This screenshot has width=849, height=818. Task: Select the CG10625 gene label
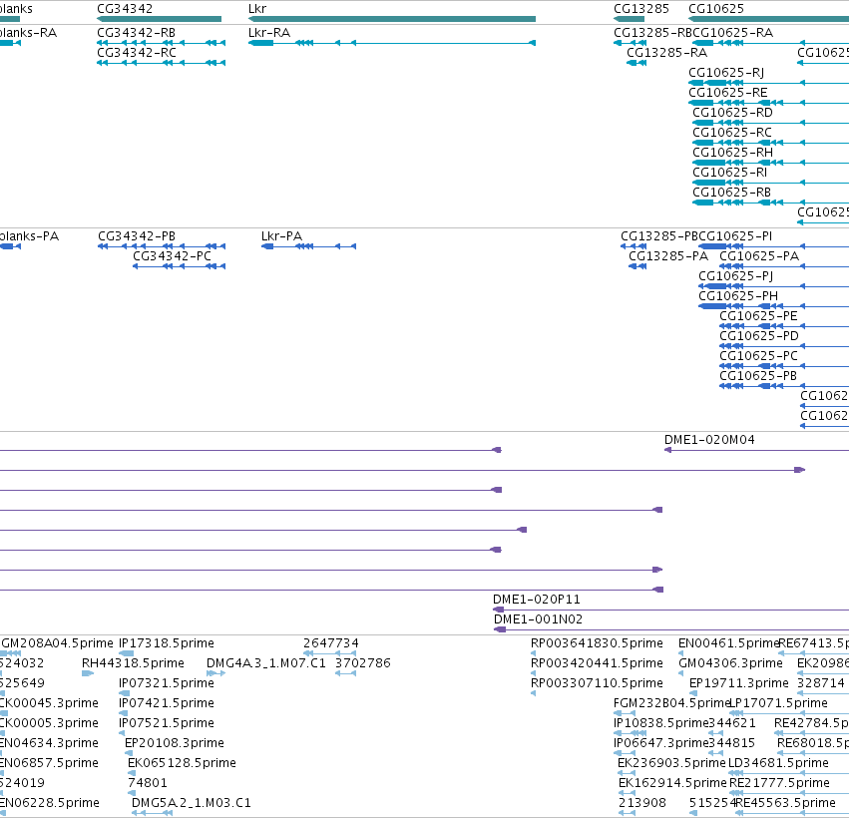coord(715,9)
